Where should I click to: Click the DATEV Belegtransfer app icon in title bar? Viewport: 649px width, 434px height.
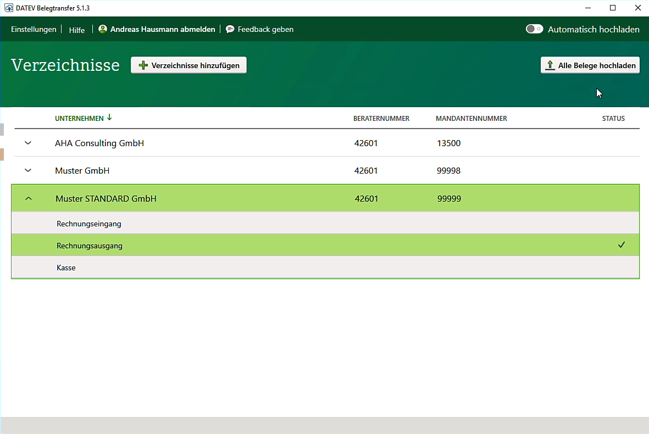pyautogui.click(x=9, y=8)
